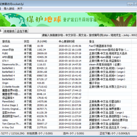Viewport: 137px width, 137px height.
Task: Sort by the 中心更新时间 column header
Action: 73,41
